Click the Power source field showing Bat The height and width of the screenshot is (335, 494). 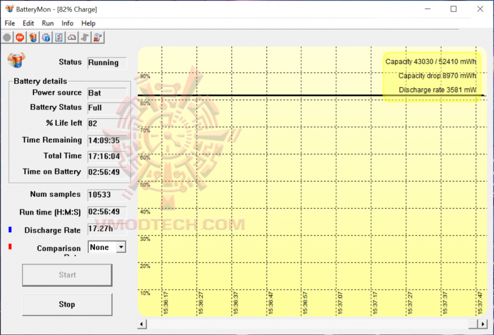coord(107,93)
